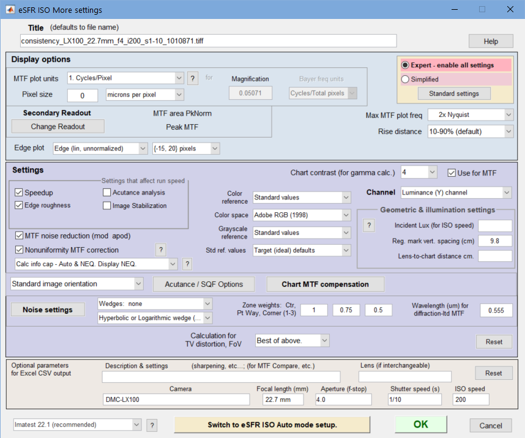
Task: Open the MTF plot units dropdown
Action: point(125,78)
